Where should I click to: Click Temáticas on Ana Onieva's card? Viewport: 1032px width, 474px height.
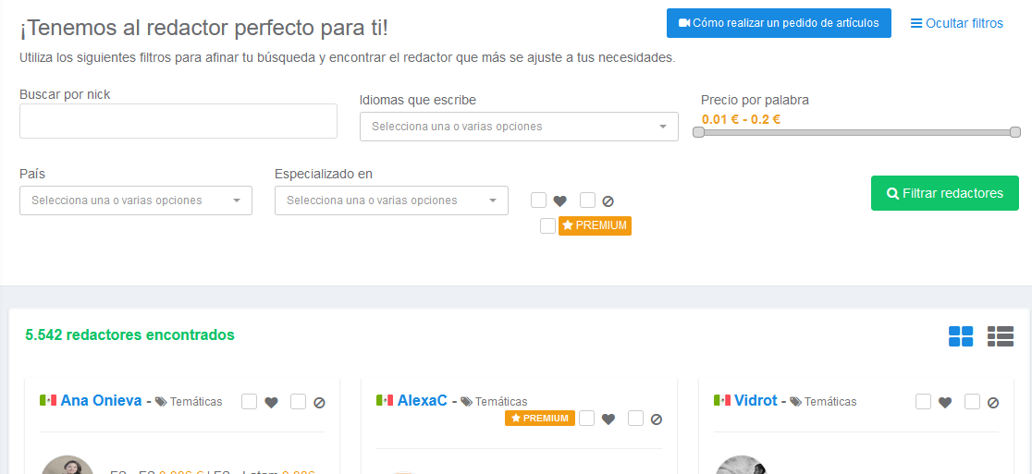[x=195, y=401]
